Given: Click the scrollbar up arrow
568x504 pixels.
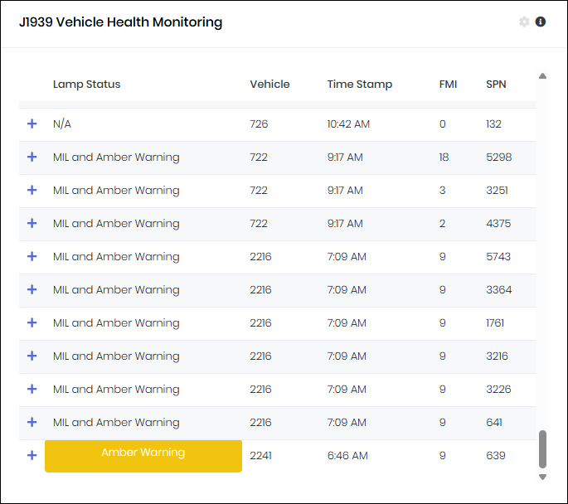Looking at the screenshot, I should click(542, 76).
